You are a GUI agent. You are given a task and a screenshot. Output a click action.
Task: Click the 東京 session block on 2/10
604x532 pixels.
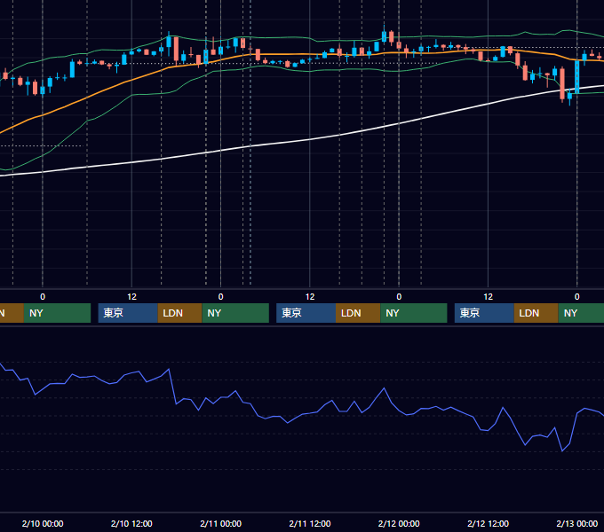[x=128, y=313]
